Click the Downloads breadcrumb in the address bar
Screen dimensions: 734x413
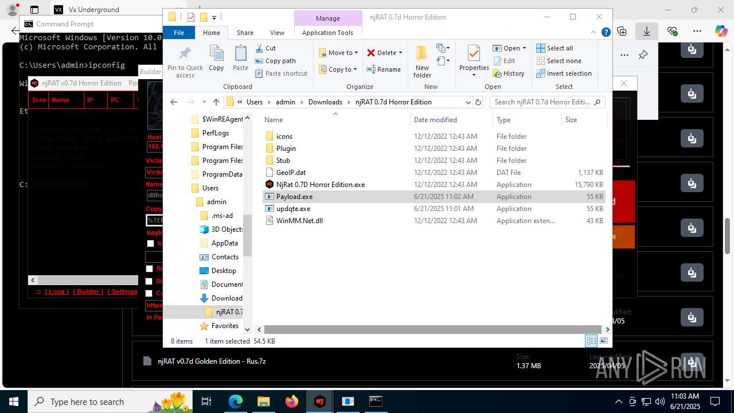point(325,102)
